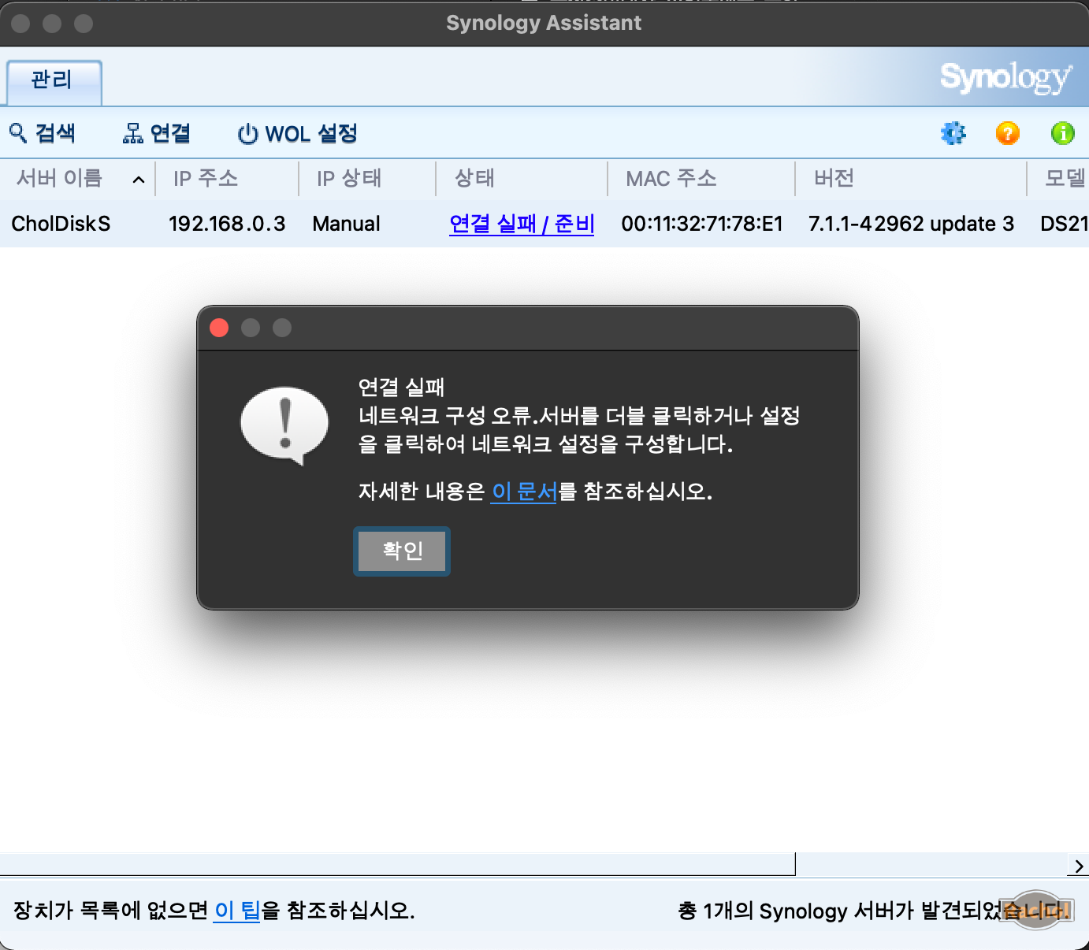
Task: Open help via orange question mark icon
Action: click(x=1008, y=133)
